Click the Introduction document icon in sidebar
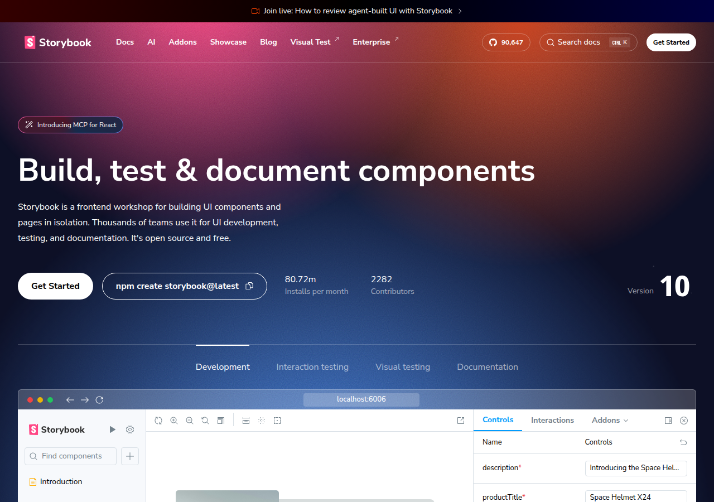714x502 pixels. [33, 482]
